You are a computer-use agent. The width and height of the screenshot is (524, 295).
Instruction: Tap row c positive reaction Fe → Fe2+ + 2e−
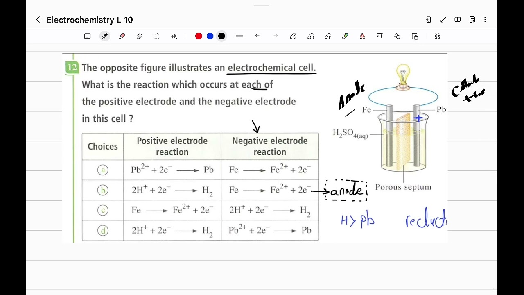[172, 210]
